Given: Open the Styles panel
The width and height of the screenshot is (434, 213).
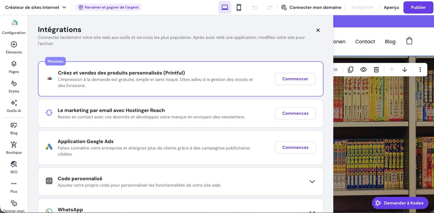Looking at the screenshot, I should click(x=13, y=86).
